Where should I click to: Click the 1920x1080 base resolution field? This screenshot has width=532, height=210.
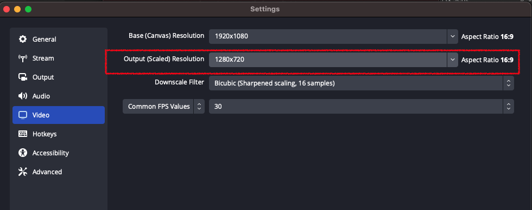pos(328,36)
